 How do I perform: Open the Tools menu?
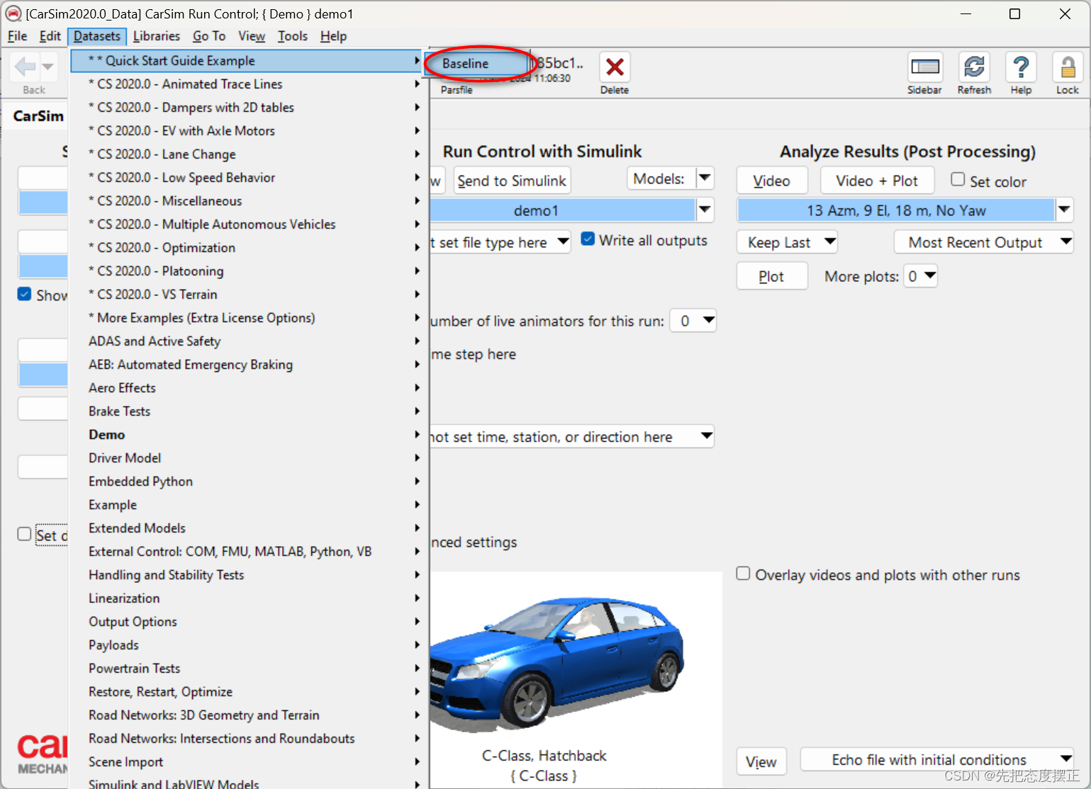[x=293, y=36]
